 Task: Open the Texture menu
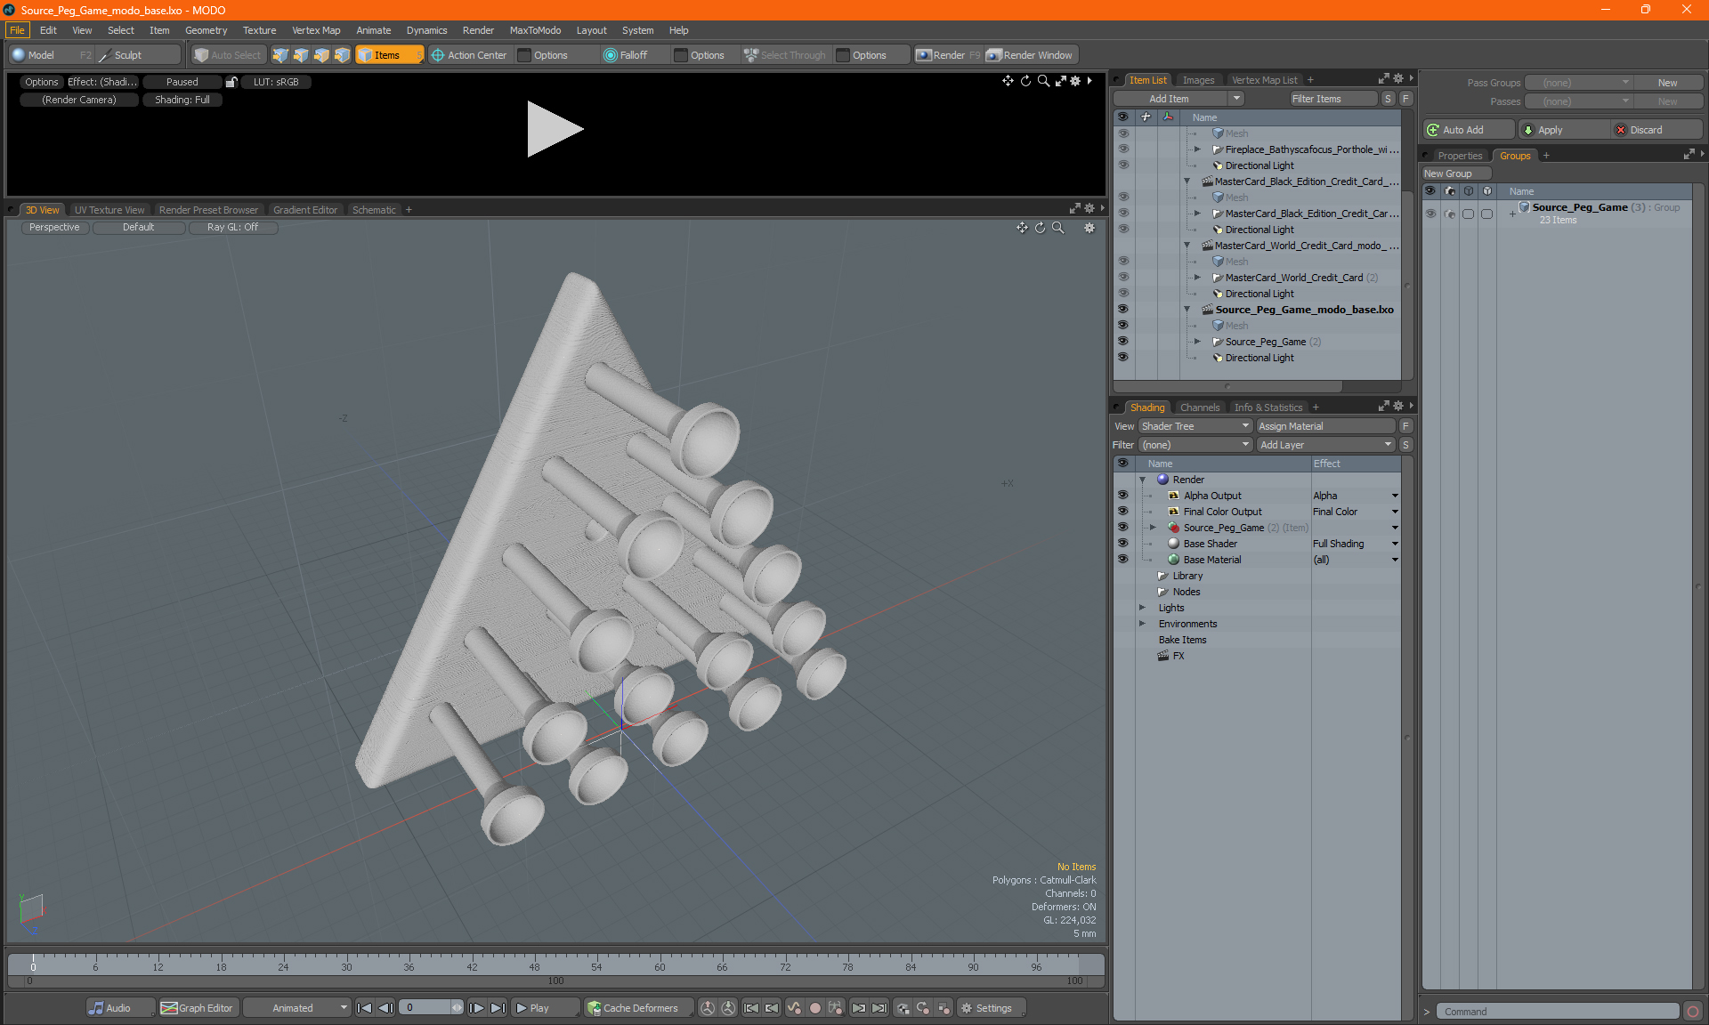coord(259,30)
